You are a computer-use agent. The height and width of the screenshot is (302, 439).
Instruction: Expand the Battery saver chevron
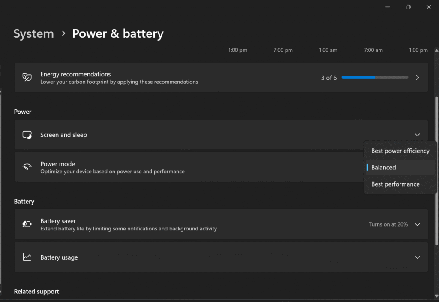point(418,224)
